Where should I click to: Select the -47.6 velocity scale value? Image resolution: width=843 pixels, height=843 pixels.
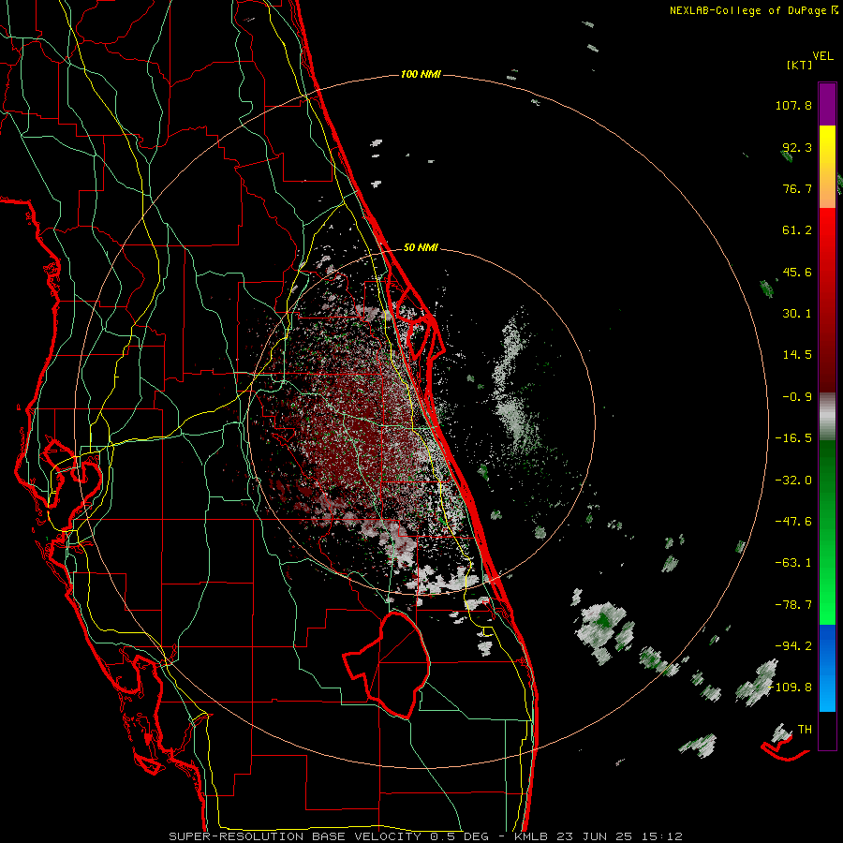point(793,522)
